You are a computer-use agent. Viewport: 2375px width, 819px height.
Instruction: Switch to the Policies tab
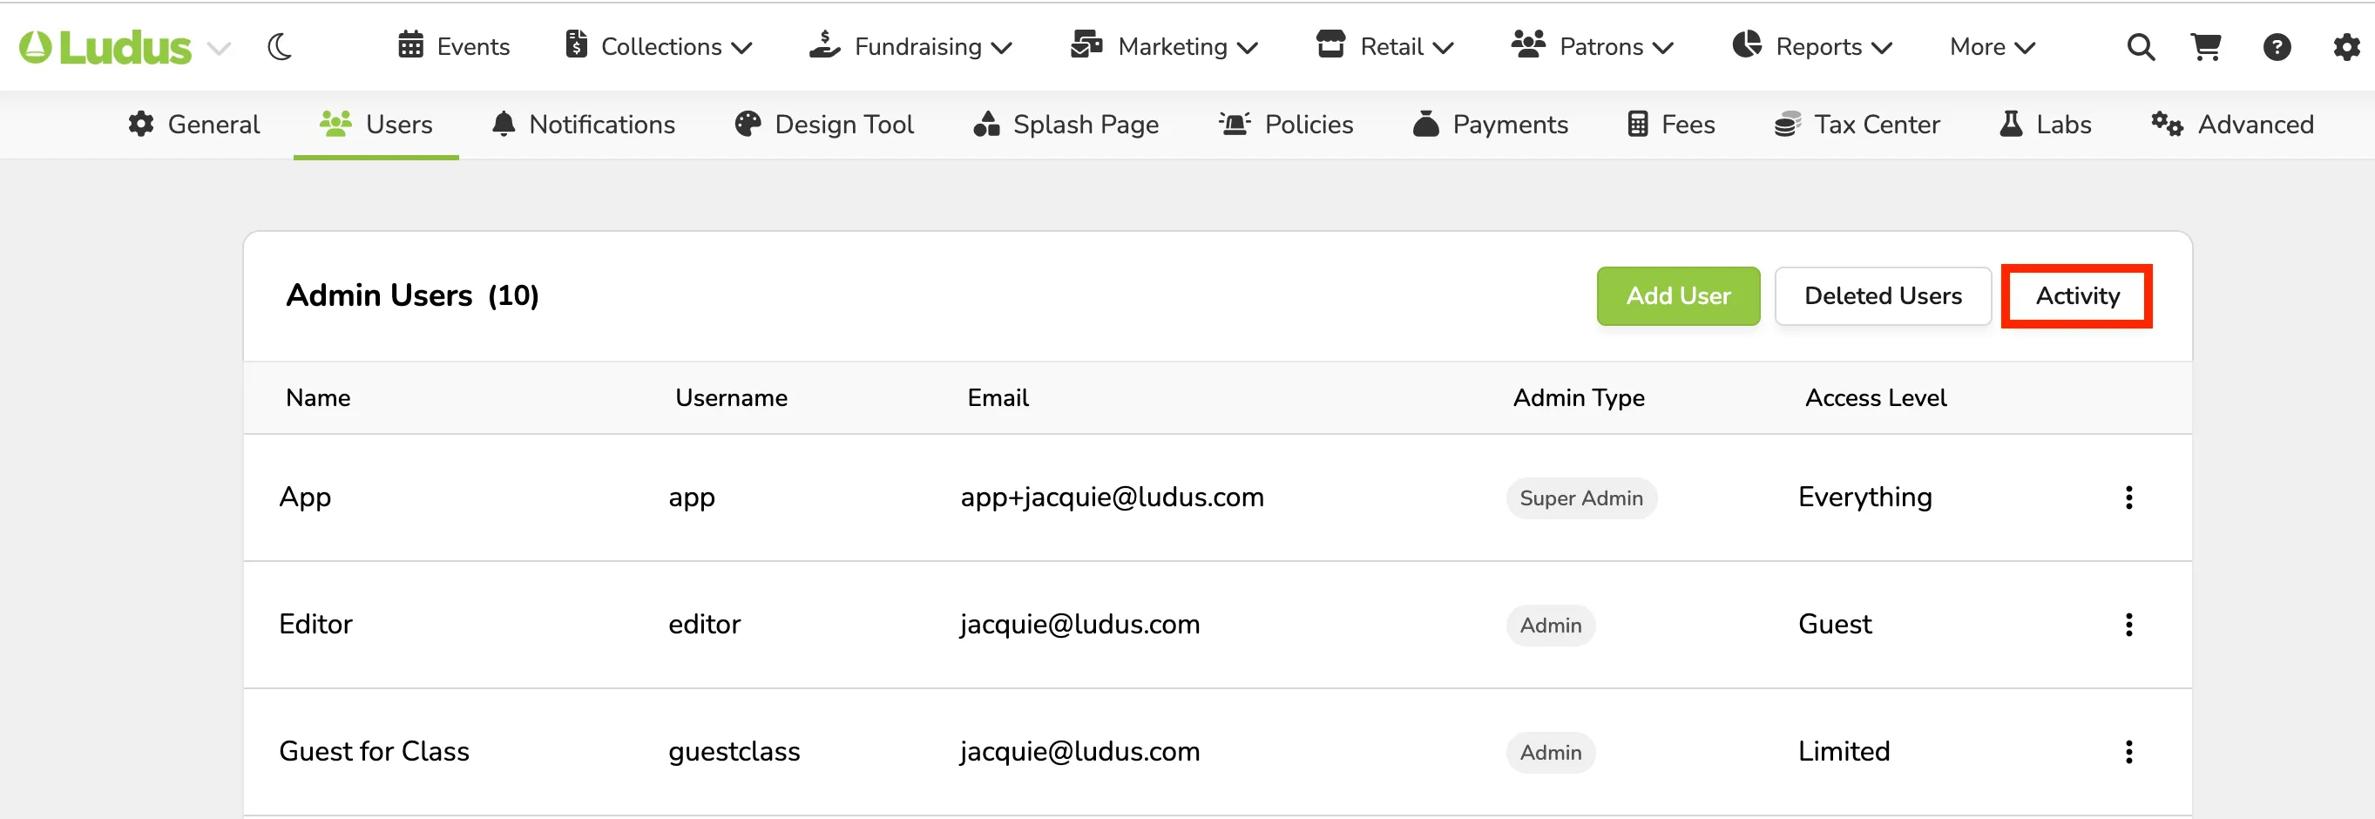click(x=1286, y=125)
